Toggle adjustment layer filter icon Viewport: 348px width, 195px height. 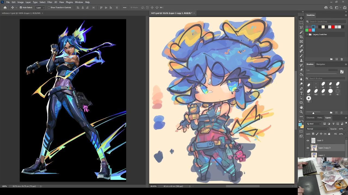pyautogui.click(x=329, y=124)
